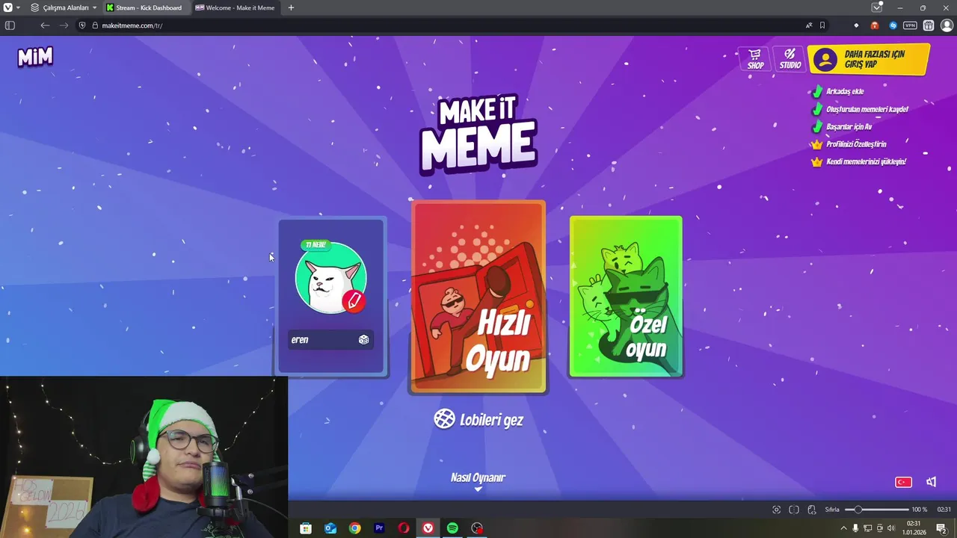Open Premiere Pro from the taskbar
This screenshot has height=538, width=957.
379,528
